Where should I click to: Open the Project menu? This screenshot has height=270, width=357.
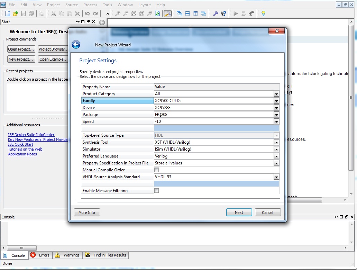pyautogui.click(x=54, y=5)
